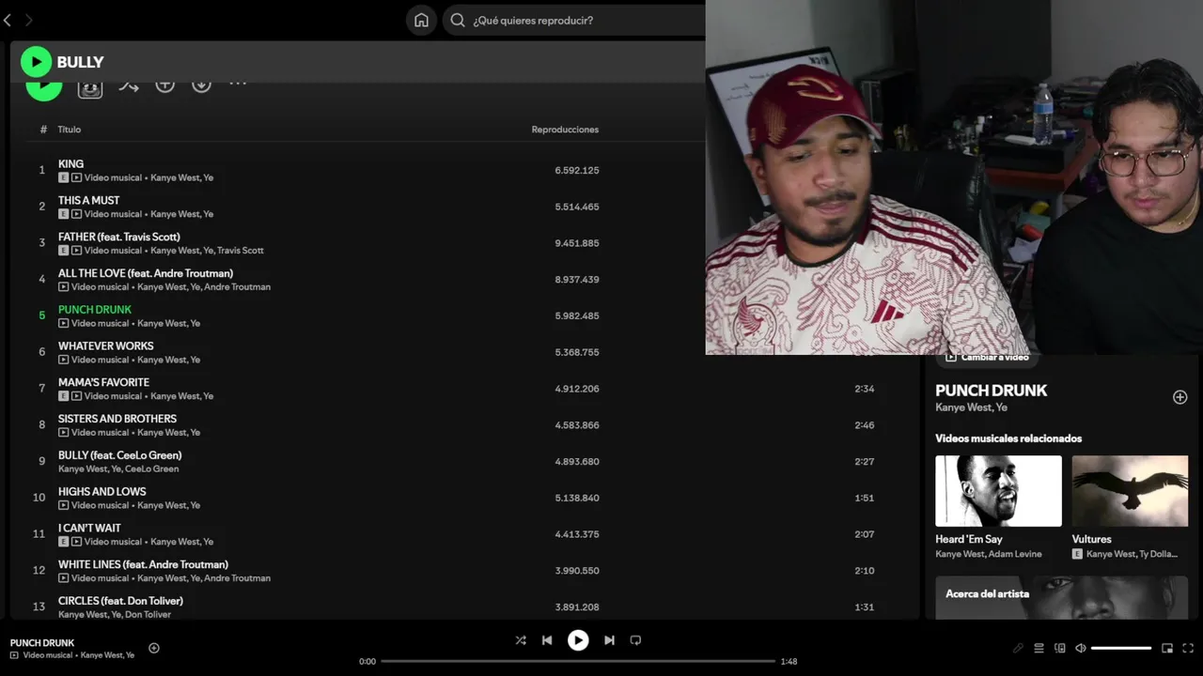The width and height of the screenshot is (1203, 676).
Task: Play BULLY from the sticky header
Action: click(36, 62)
